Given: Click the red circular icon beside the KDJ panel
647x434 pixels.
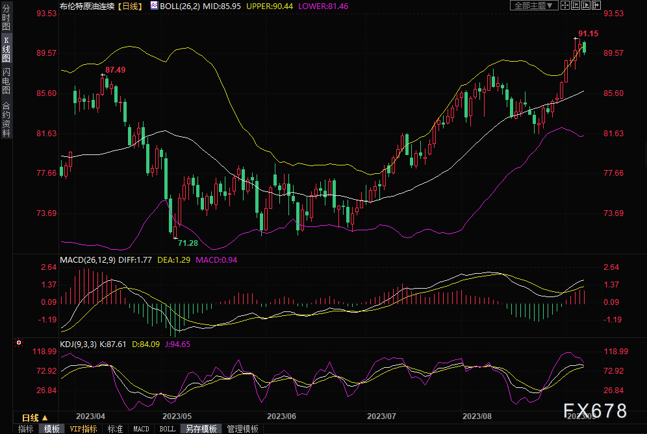Looking at the screenshot, I should 19,342.
